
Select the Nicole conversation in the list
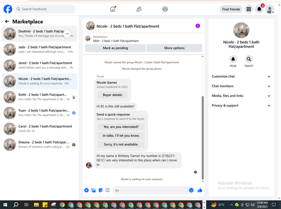click(39, 81)
